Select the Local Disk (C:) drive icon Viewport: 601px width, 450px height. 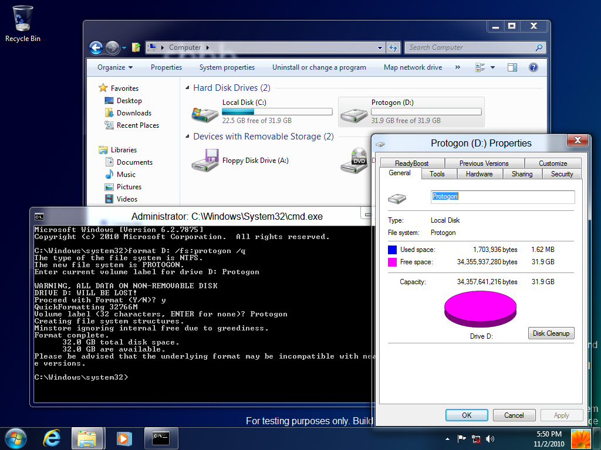(x=205, y=114)
